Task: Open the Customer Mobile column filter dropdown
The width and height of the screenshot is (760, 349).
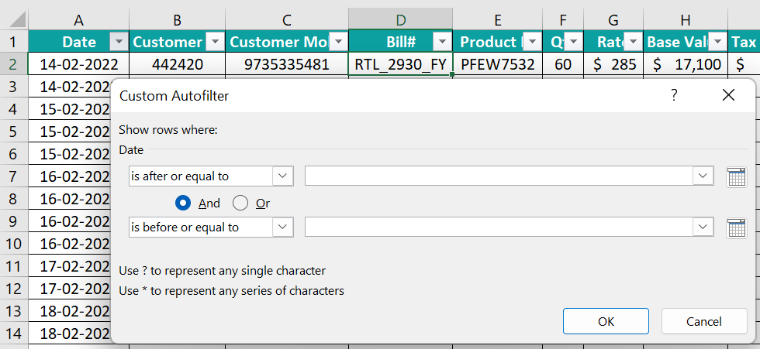Action: (339, 42)
